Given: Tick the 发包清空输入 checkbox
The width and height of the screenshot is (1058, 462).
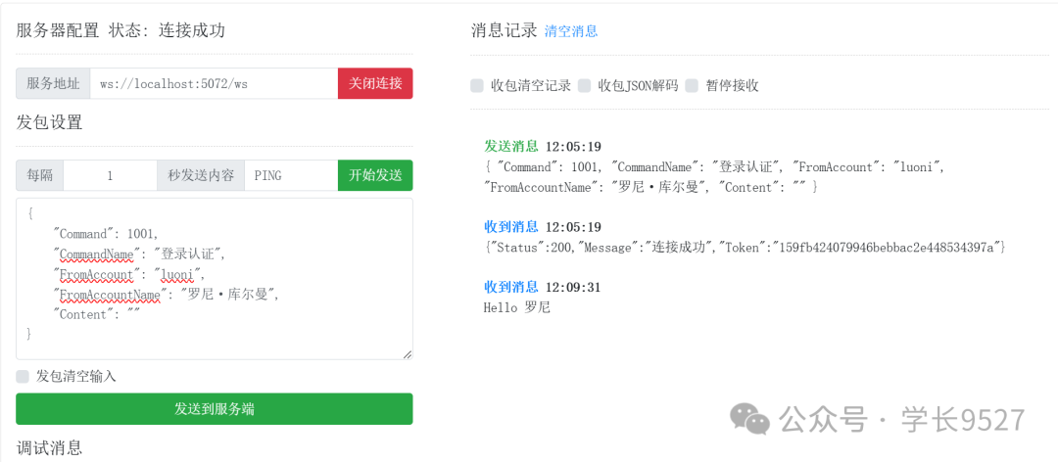Looking at the screenshot, I should [23, 376].
